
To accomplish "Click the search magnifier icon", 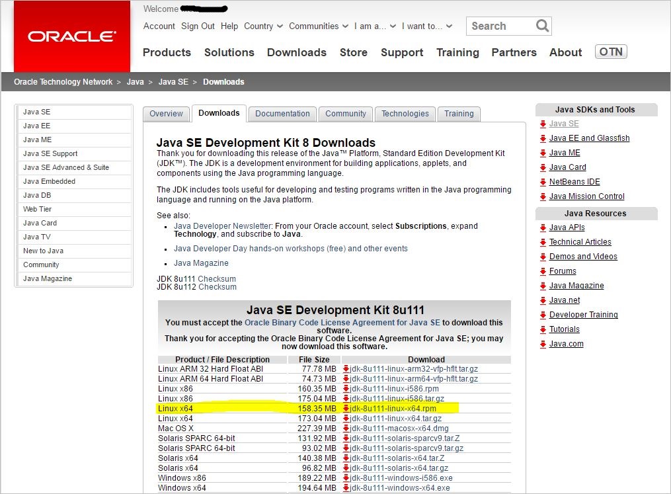I will [x=542, y=26].
